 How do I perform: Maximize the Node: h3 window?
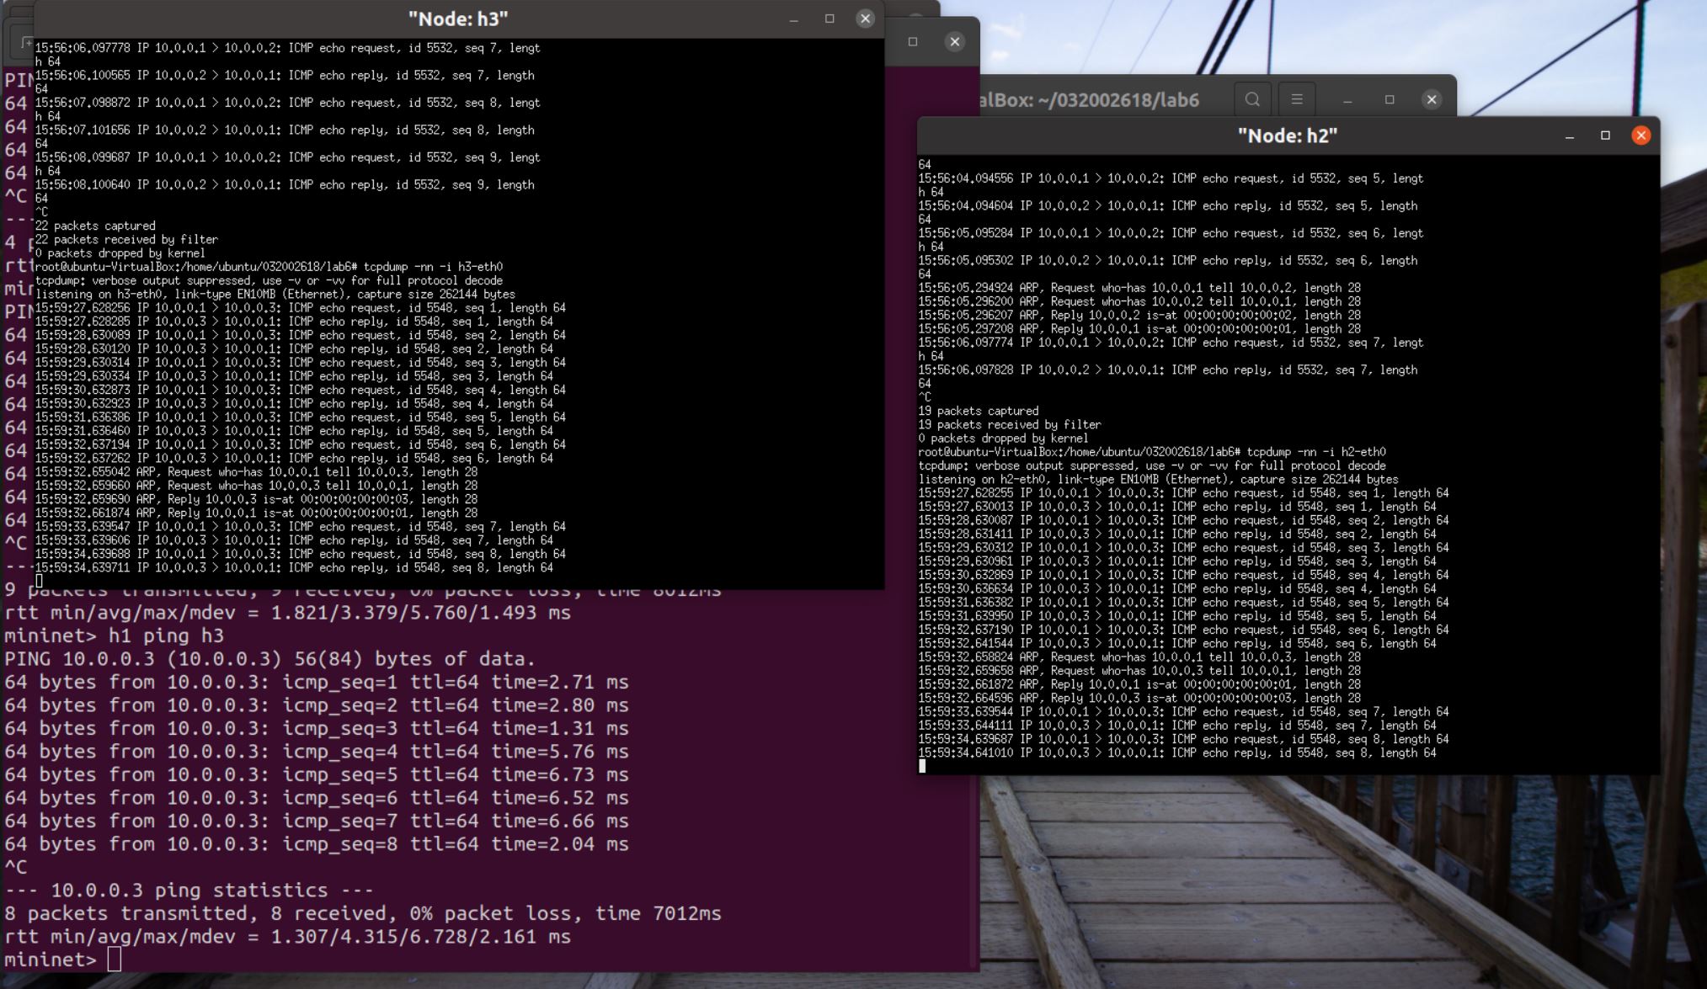[x=829, y=19]
